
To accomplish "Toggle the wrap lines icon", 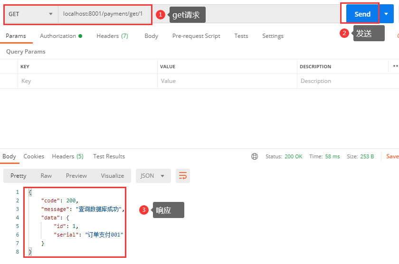I will tap(183, 176).
